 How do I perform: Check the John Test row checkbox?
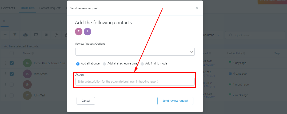(11, 95)
